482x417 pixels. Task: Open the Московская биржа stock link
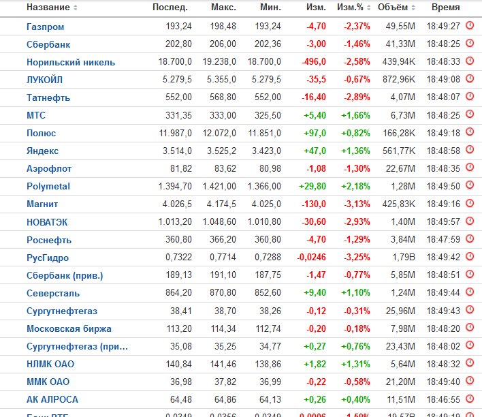pos(69,328)
